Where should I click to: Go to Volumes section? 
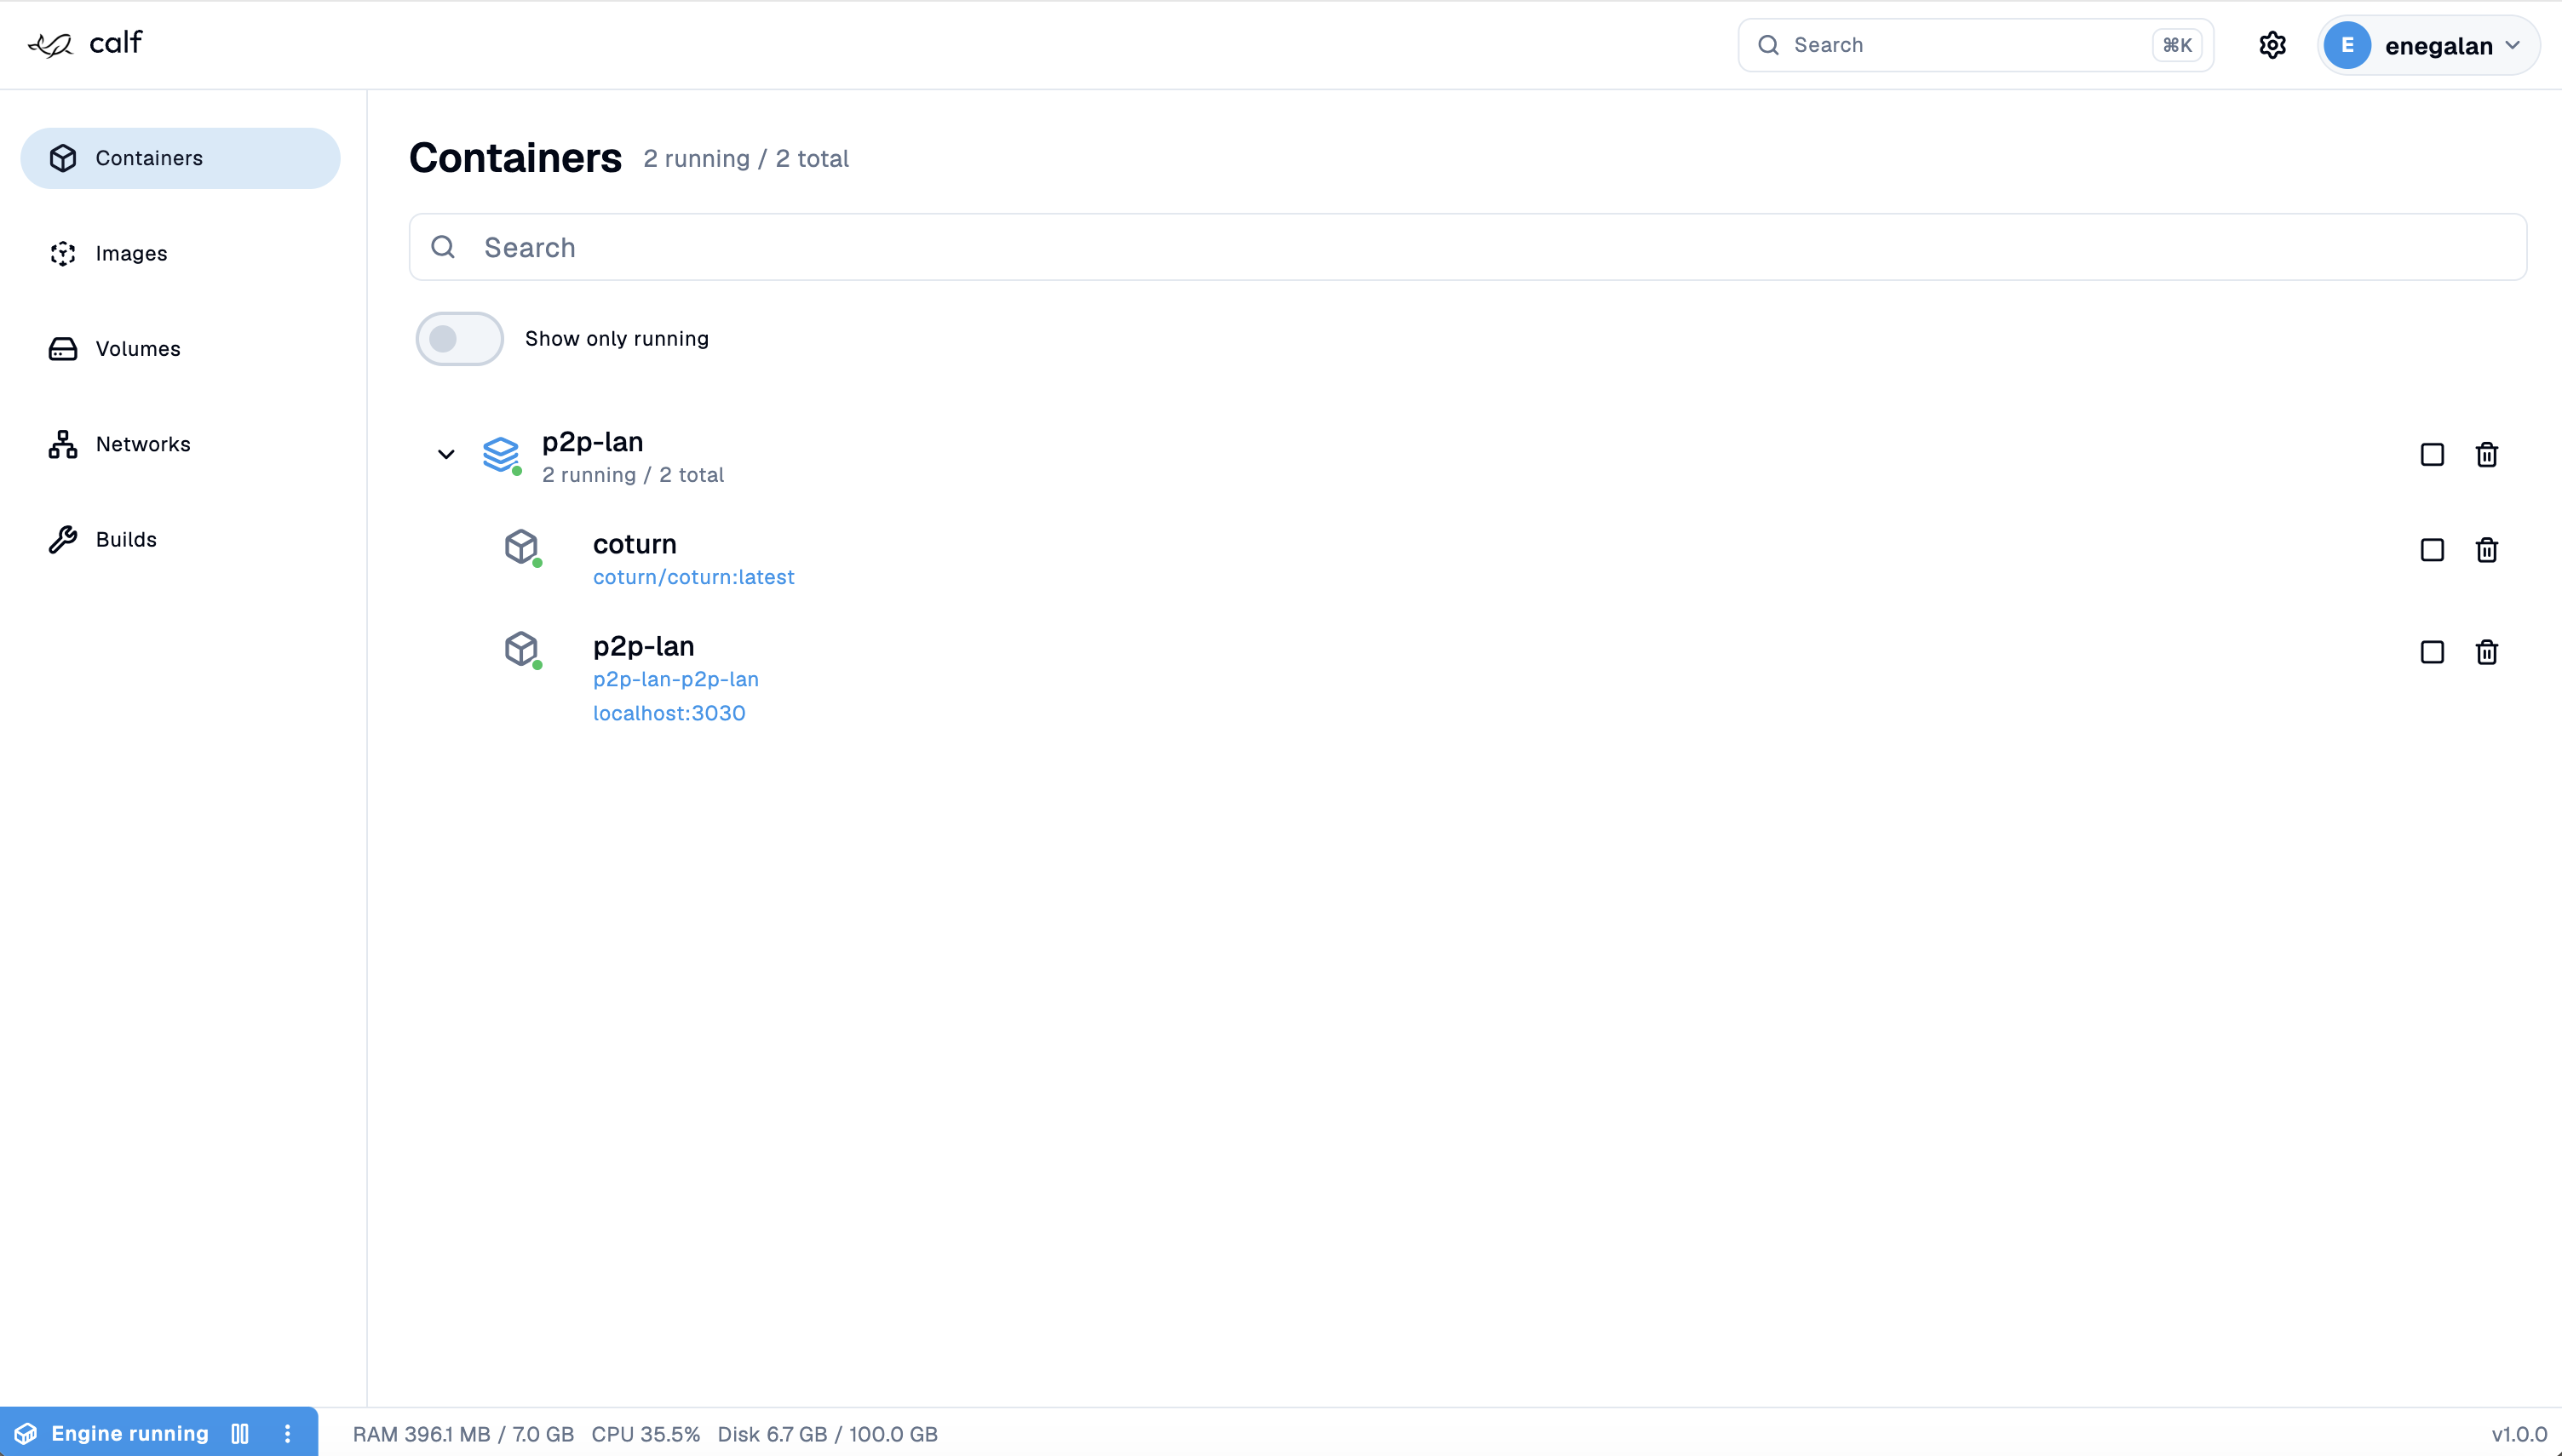click(180, 348)
